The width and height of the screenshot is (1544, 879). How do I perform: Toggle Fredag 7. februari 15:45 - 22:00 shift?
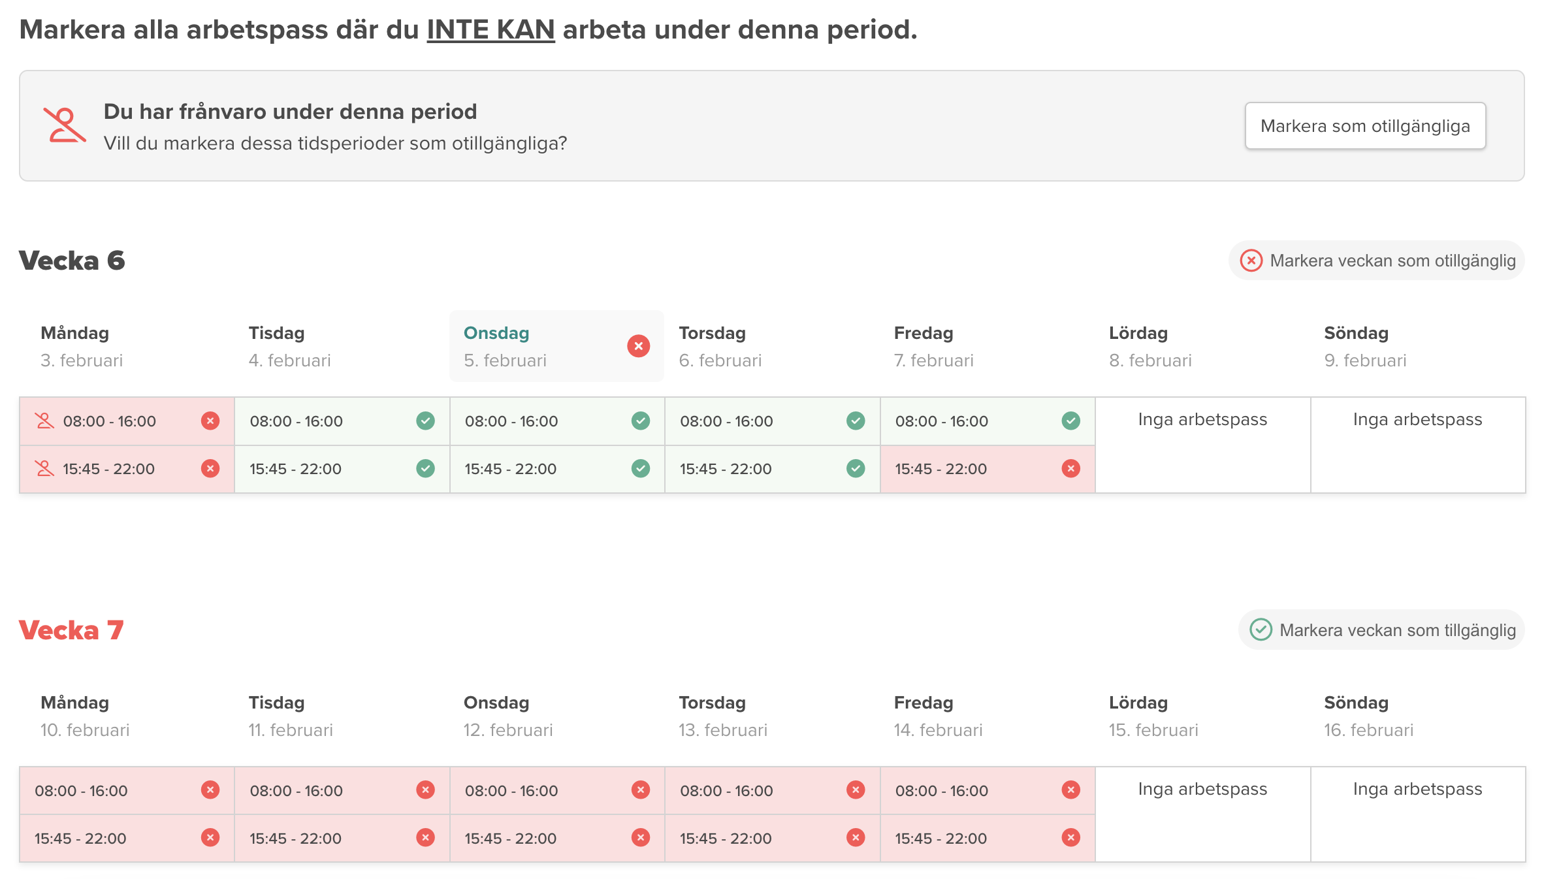point(987,469)
